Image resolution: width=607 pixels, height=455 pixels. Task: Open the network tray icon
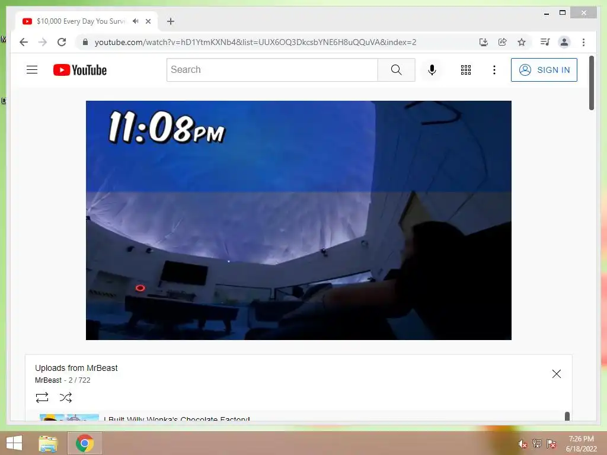[x=537, y=444]
